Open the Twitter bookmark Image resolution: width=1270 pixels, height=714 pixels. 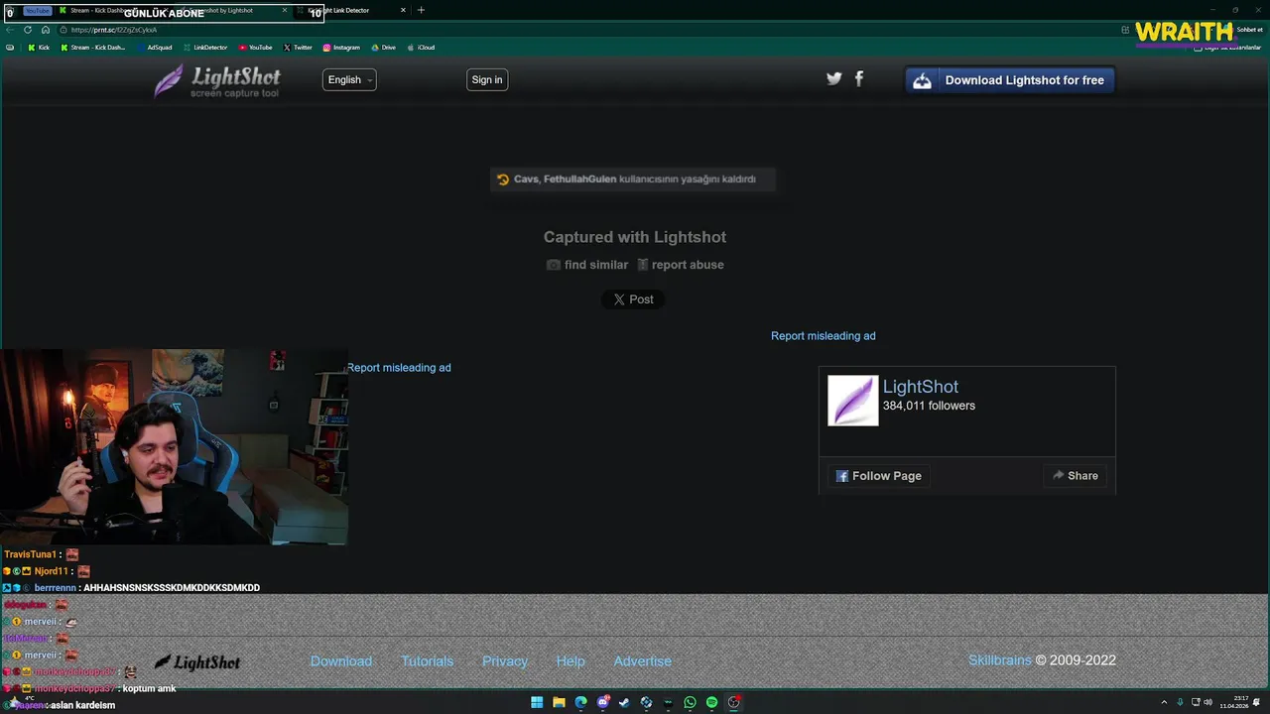298,48
